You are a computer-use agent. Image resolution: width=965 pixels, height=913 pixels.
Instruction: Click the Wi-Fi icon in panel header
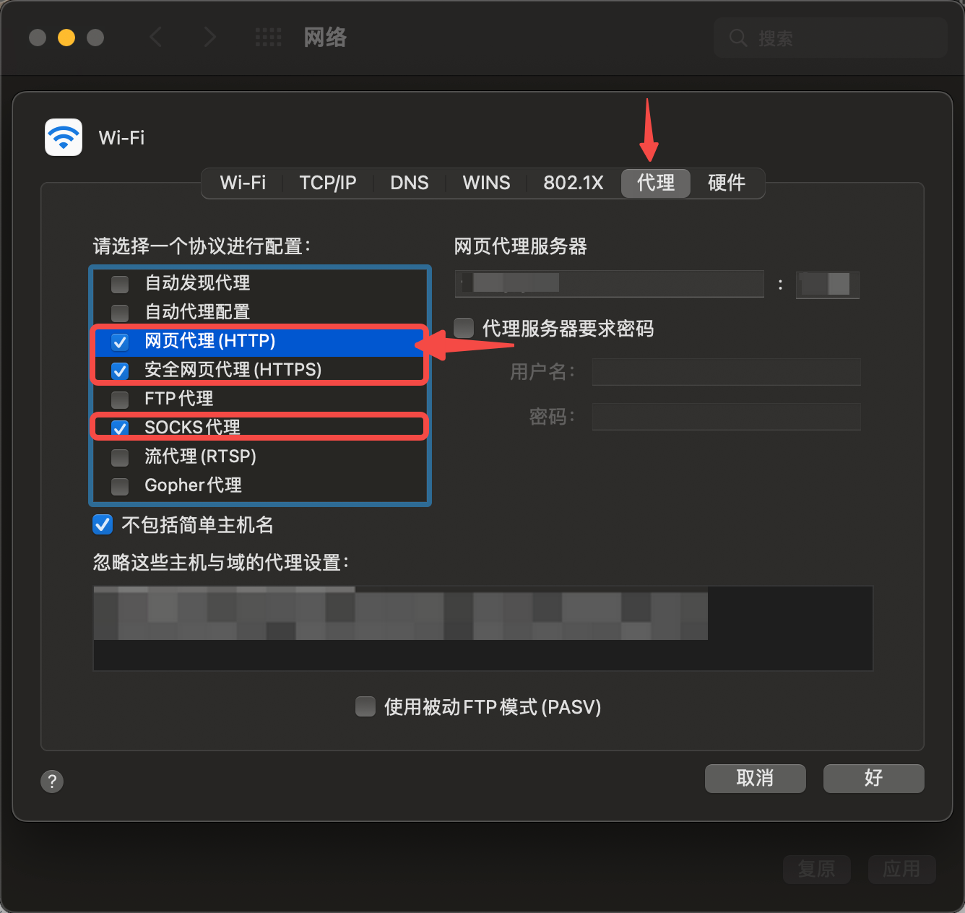64,137
